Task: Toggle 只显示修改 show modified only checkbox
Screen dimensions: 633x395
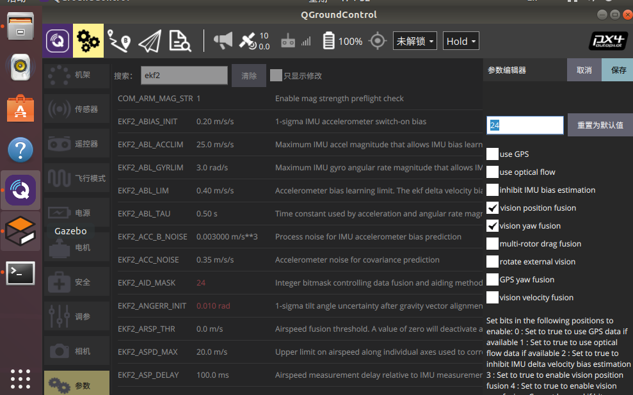Action: pos(276,75)
